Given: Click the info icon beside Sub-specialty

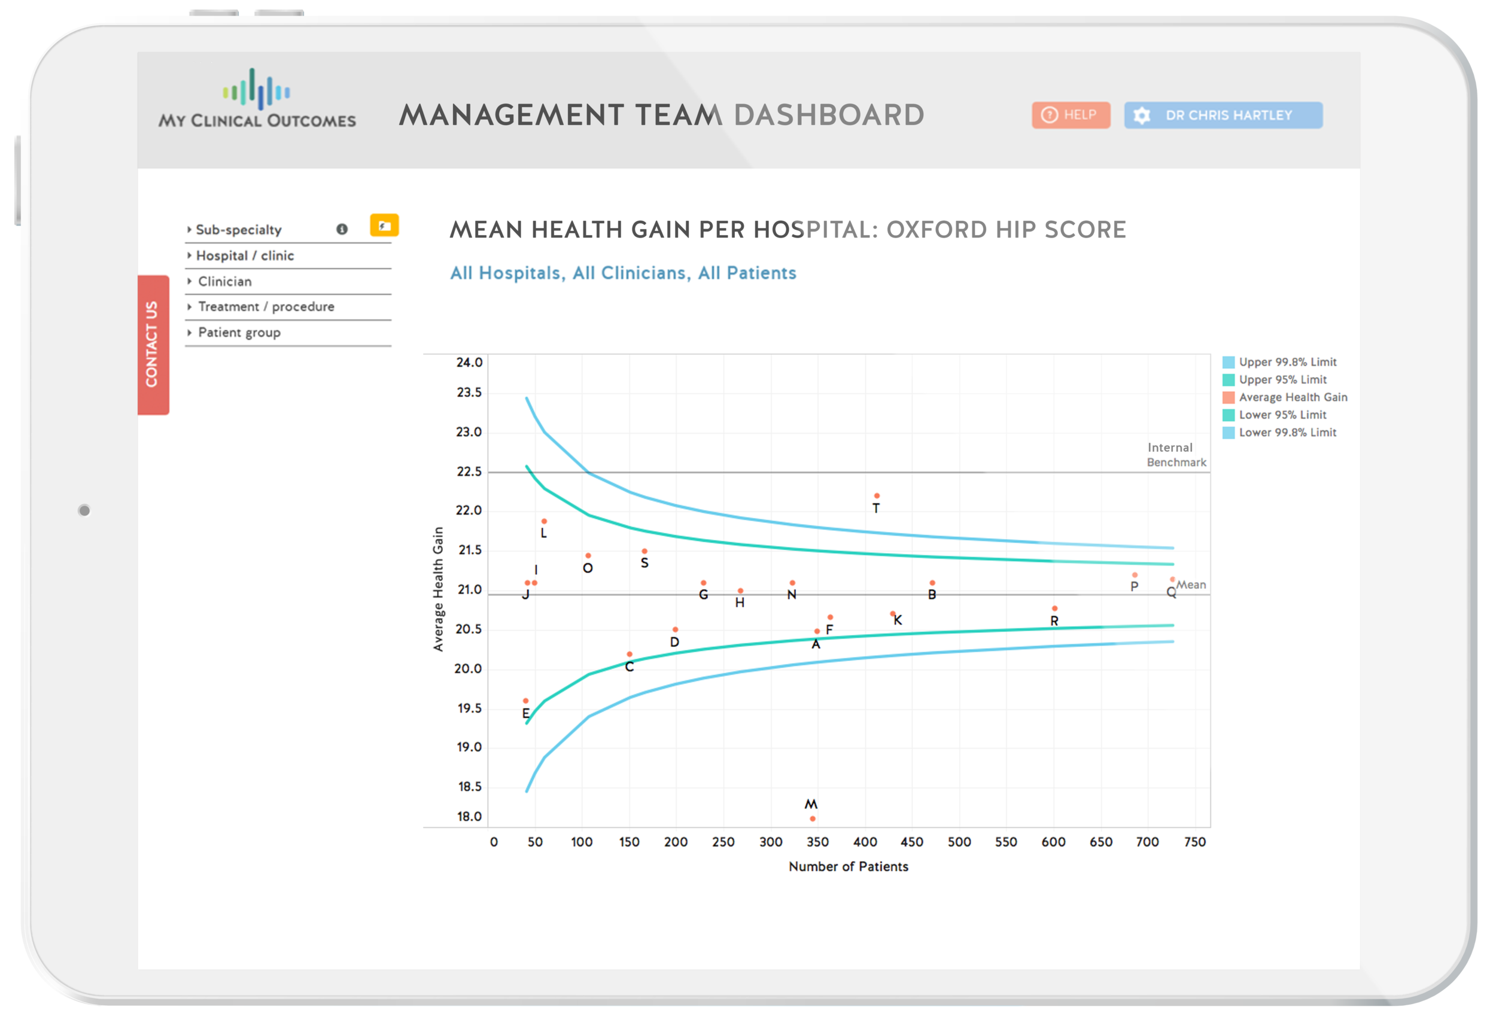Looking at the screenshot, I should point(342,229).
